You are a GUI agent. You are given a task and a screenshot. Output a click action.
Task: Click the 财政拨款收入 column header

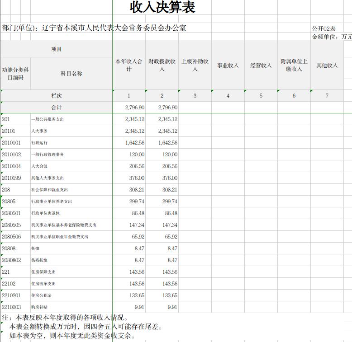pos(162,65)
